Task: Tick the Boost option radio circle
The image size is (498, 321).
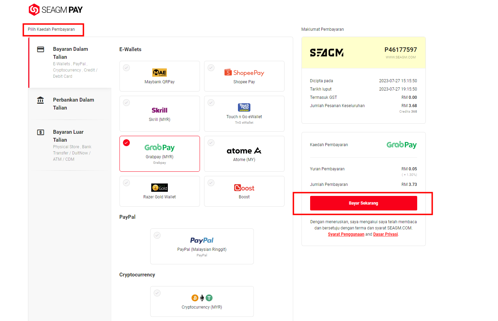Action: [x=211, y=183]
